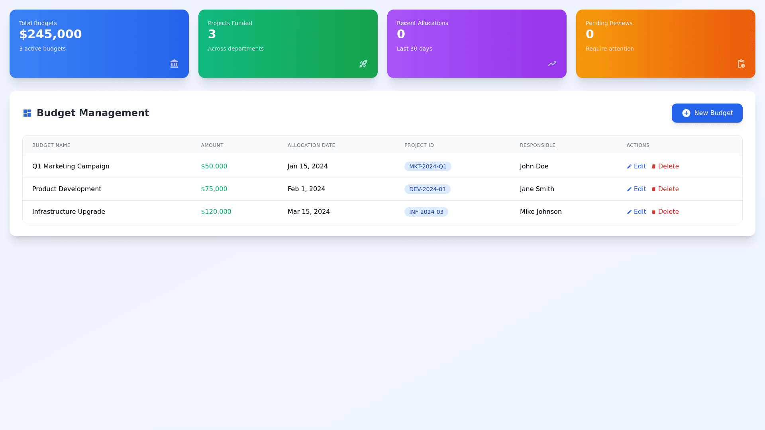Click the pencil icon for Q1 Marketing Campaign
Screen dimensions: 765x430
[x=629, y=166]
